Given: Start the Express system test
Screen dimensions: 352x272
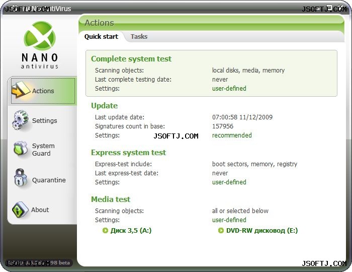Looking at the screenshot, I should click(x=128, y=153).
